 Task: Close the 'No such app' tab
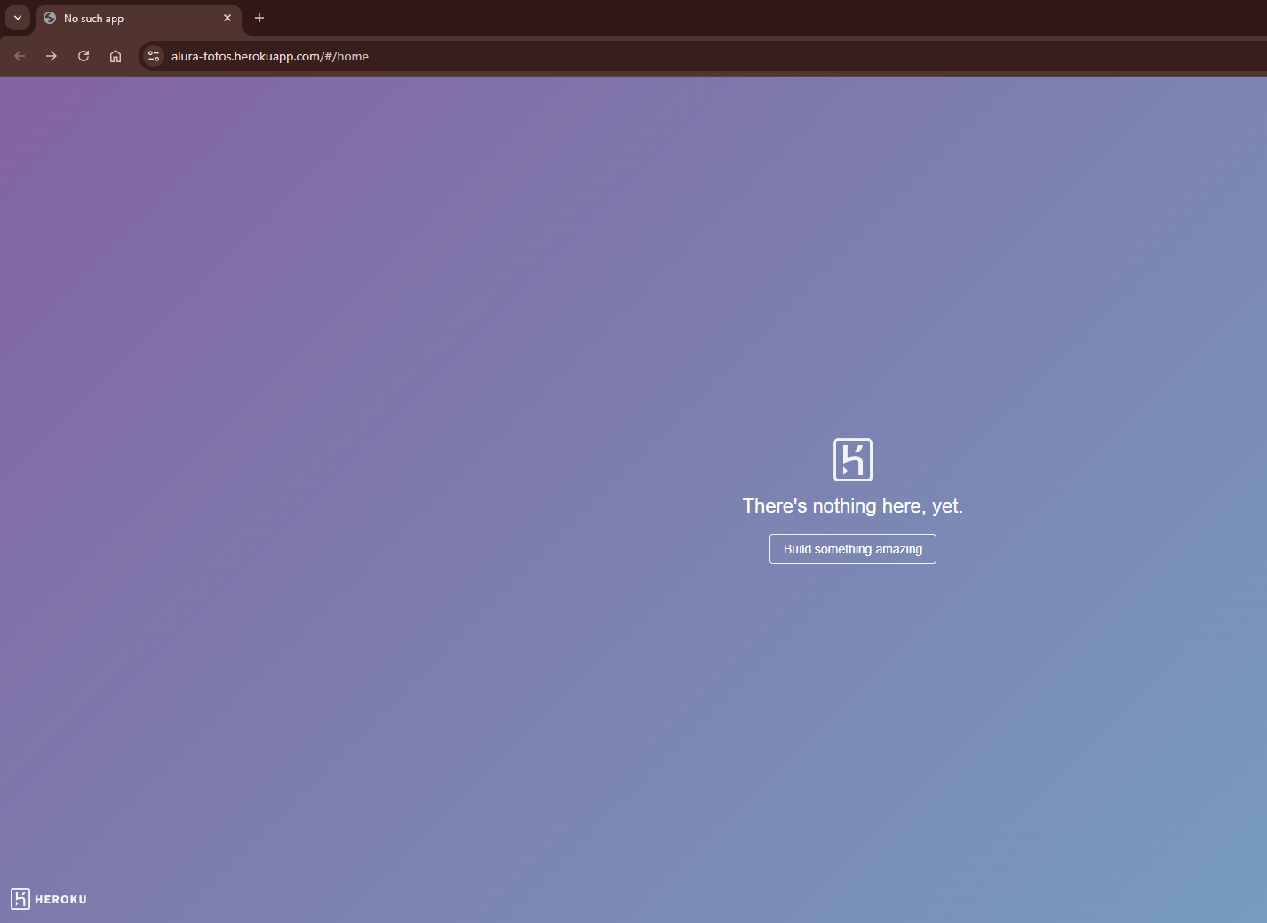coord(227,18)
